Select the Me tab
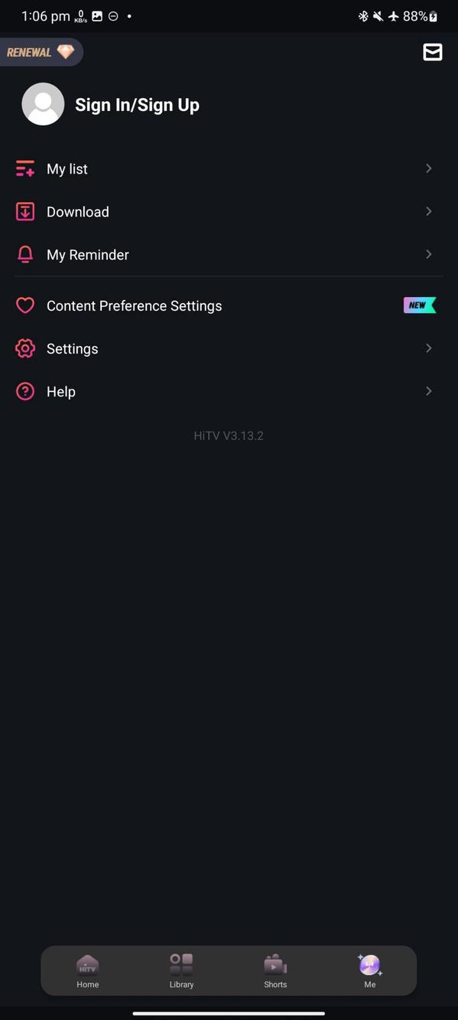 click(x=370, y=970)
